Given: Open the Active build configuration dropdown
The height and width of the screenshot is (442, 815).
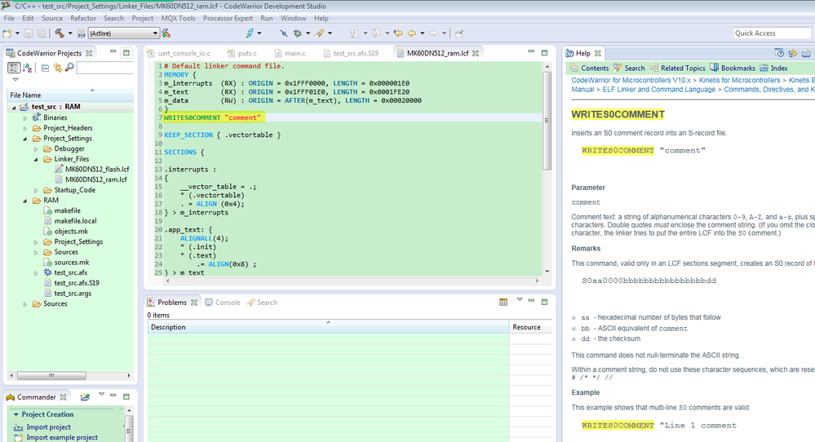Looking at the screenshot, I should click(122, 33).
